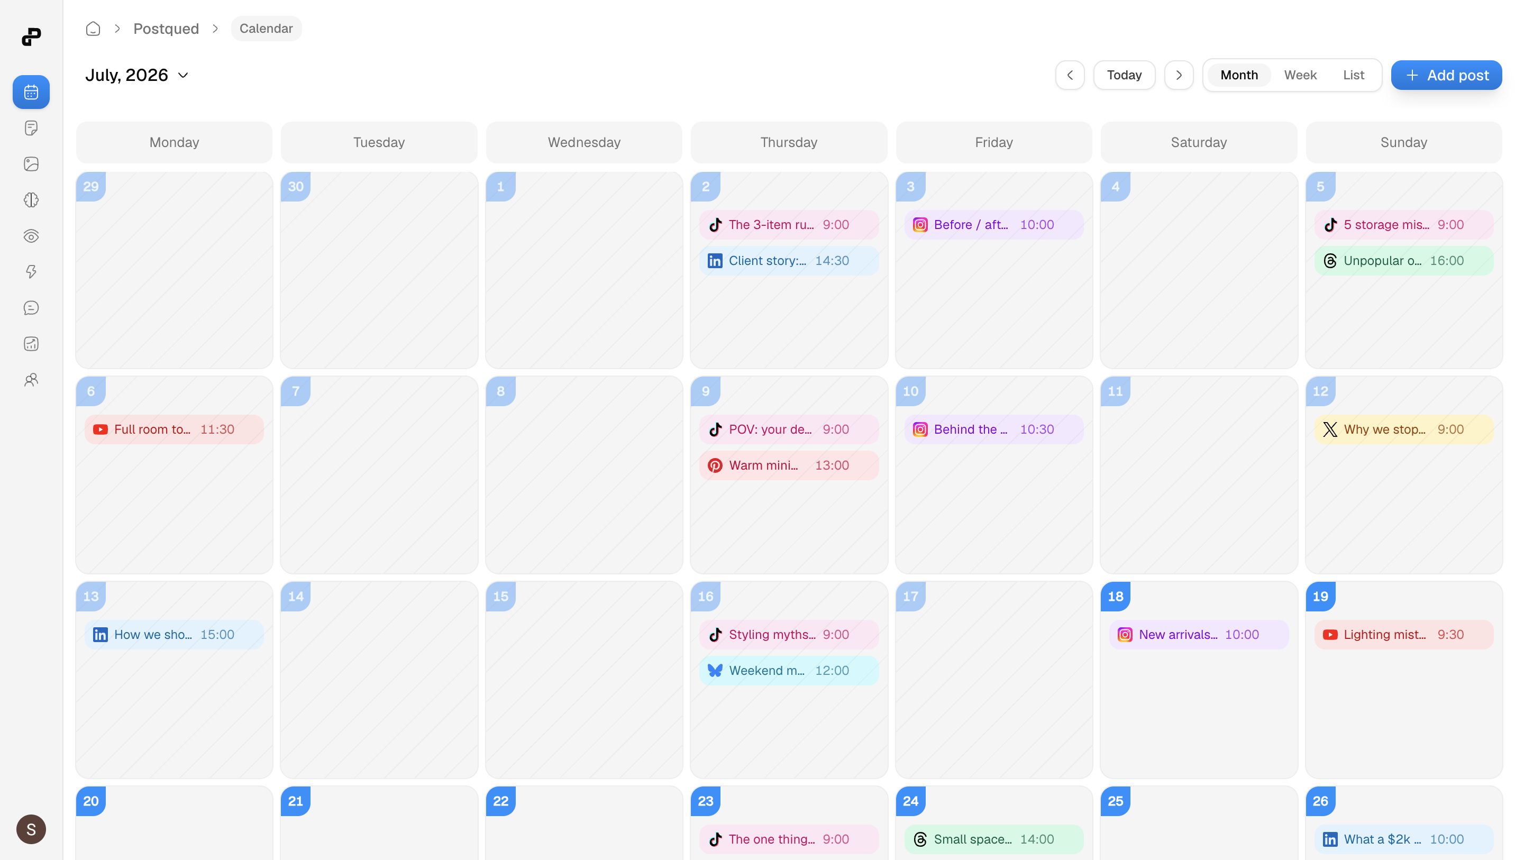Select the day 21 number badge
This screenshot has width=1515, height=860.
click(x=295, y=801)
